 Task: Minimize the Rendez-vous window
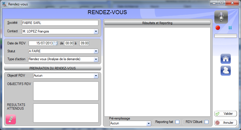click(x=214, y=3)
